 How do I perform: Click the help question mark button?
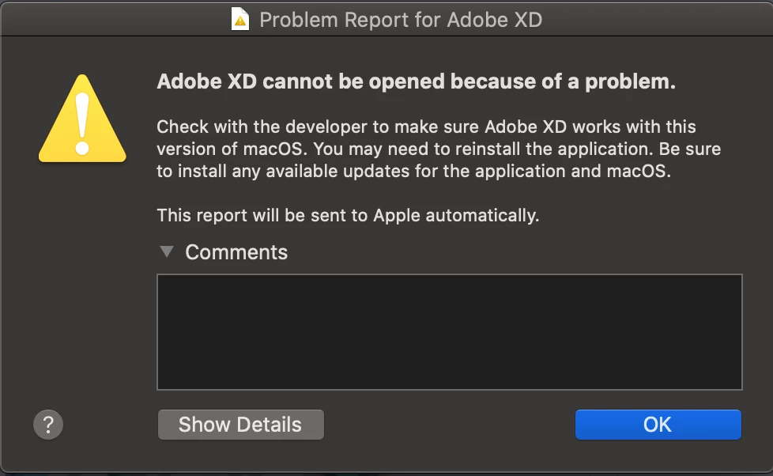48,424
